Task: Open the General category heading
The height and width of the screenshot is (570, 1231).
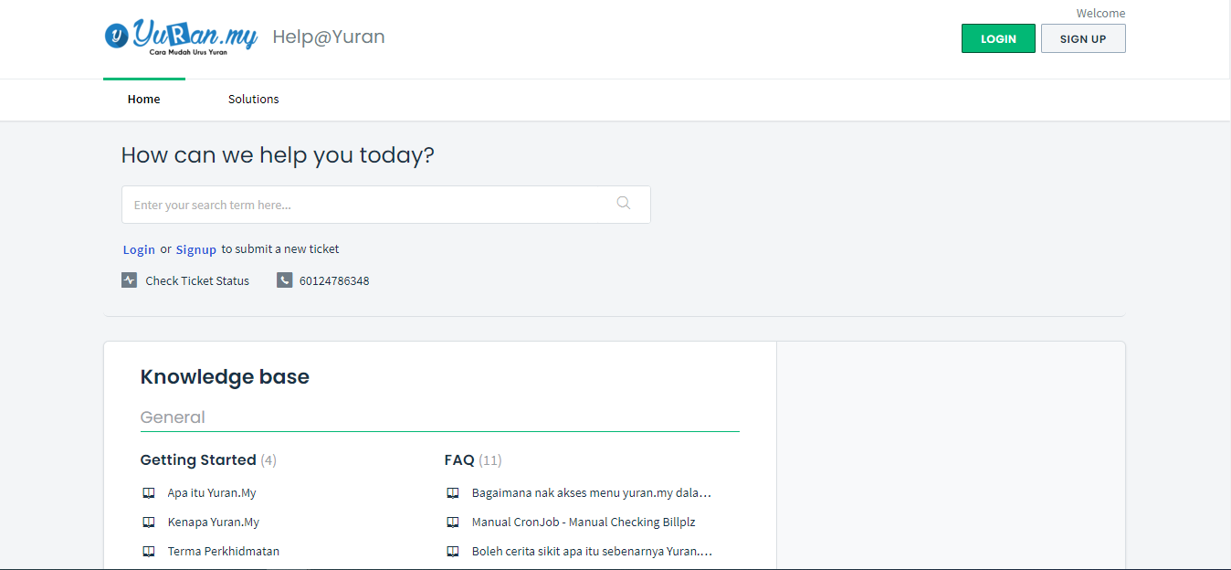Action: point(173,417)
